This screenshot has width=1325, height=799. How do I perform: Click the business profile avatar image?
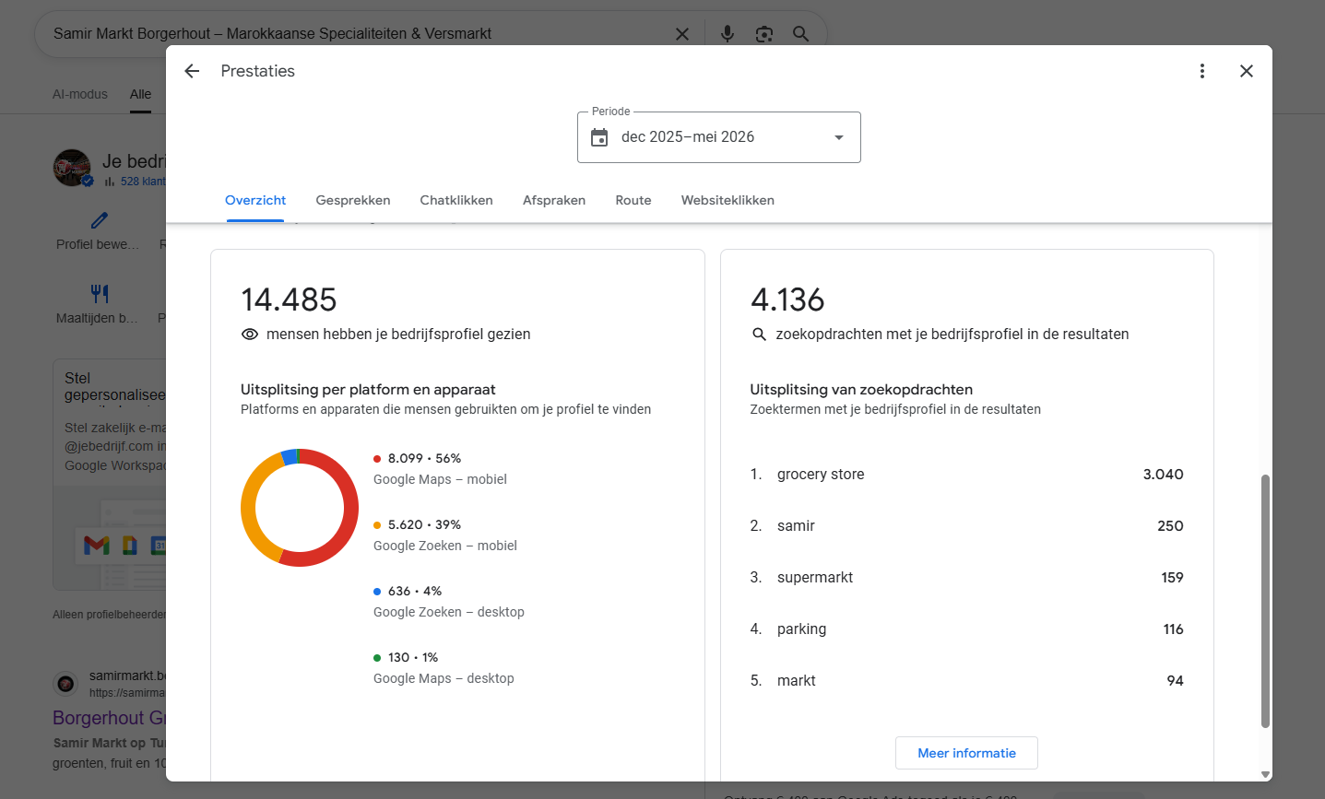[72, 168]
